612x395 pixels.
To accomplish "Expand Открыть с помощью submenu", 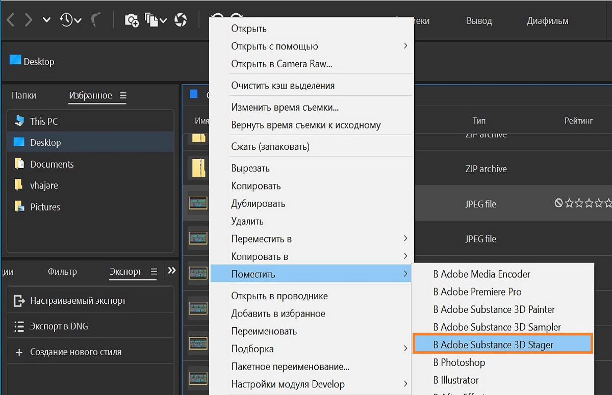I will click(311, 46).
